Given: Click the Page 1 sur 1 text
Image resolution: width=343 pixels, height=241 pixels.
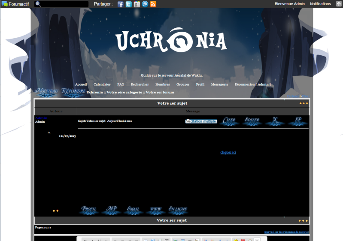Looking at the screenshot, I should point(43,227).
